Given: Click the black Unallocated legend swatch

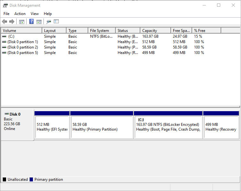Looking at the screenshot, I should click(x=4, y=180).
